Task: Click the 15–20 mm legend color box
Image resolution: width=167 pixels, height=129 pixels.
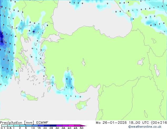Action: pos(41,126)
